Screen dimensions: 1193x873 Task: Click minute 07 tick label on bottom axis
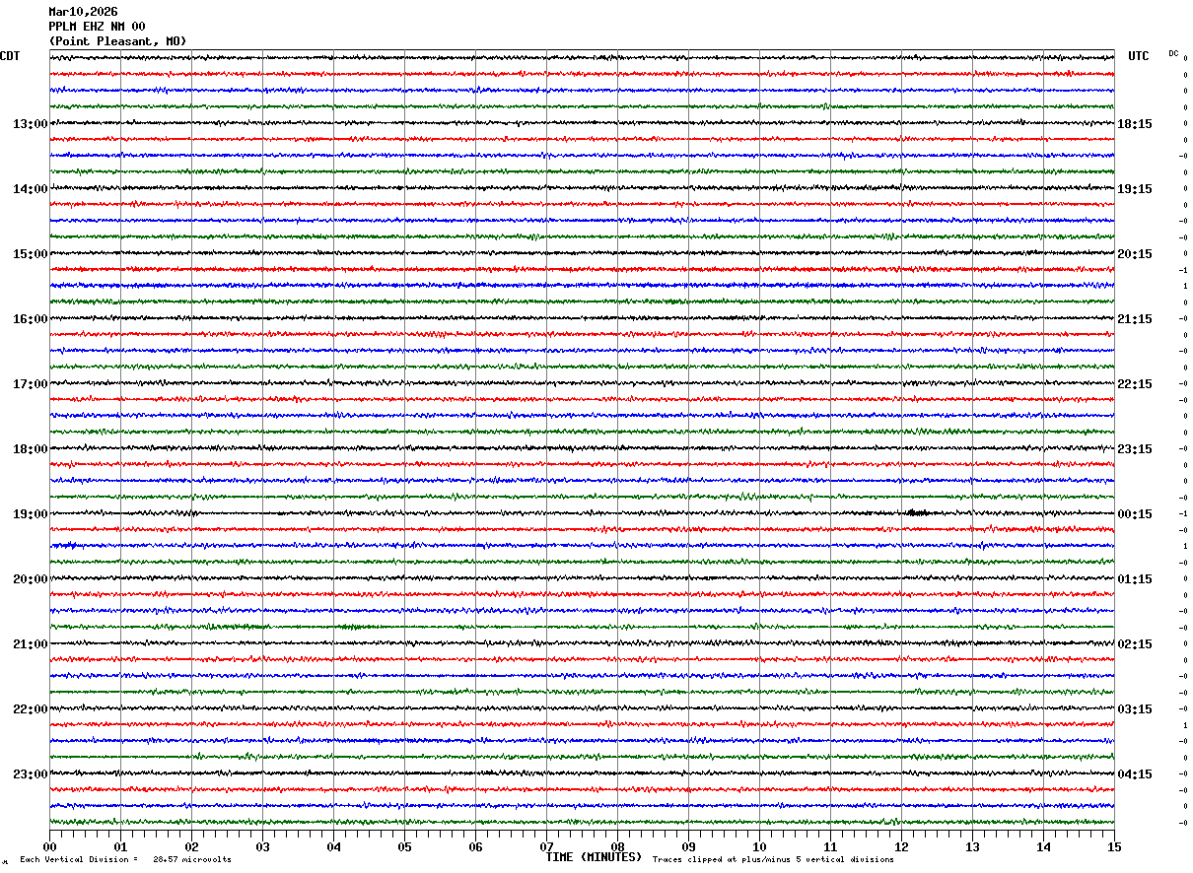(x=546, y=846)
